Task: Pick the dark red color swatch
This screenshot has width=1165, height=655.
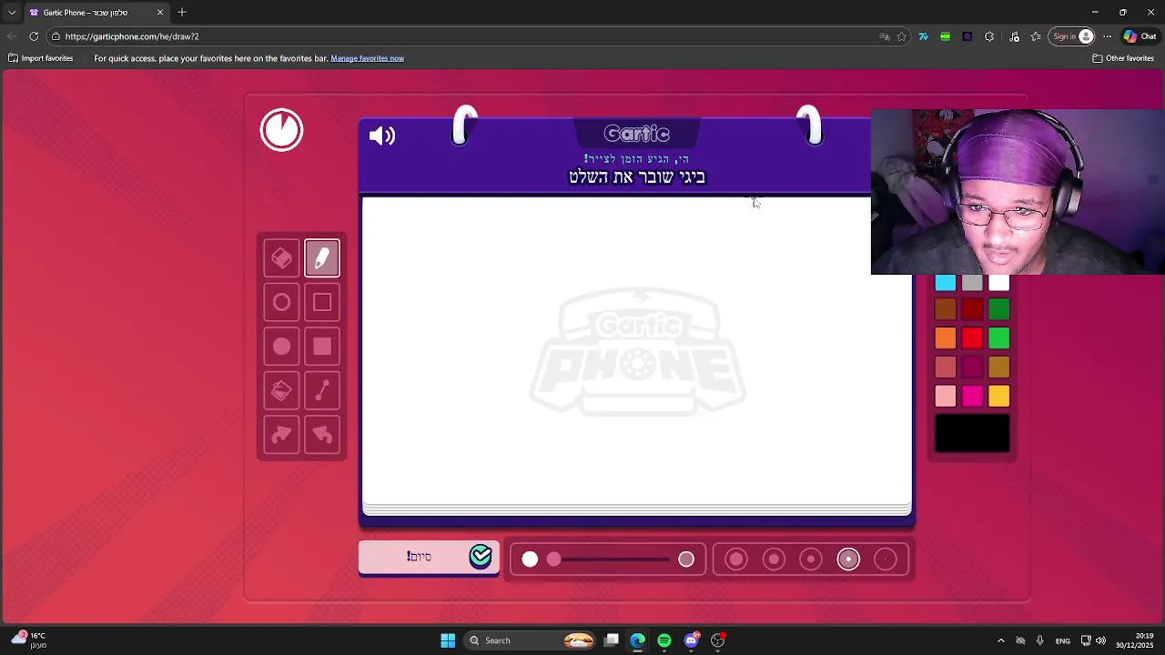Action: (x=972, y=310)
